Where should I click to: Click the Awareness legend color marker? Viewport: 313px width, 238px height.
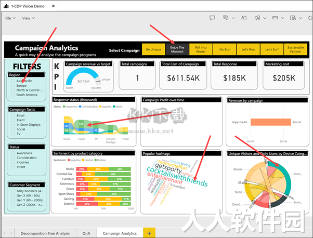(64, 107)
